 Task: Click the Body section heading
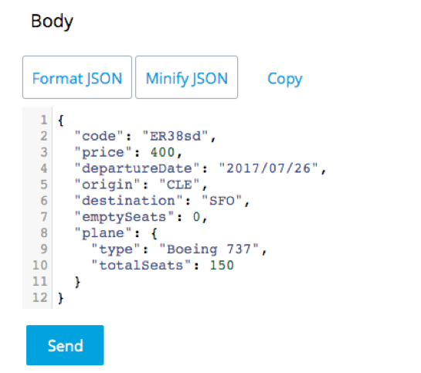(52, 22)
